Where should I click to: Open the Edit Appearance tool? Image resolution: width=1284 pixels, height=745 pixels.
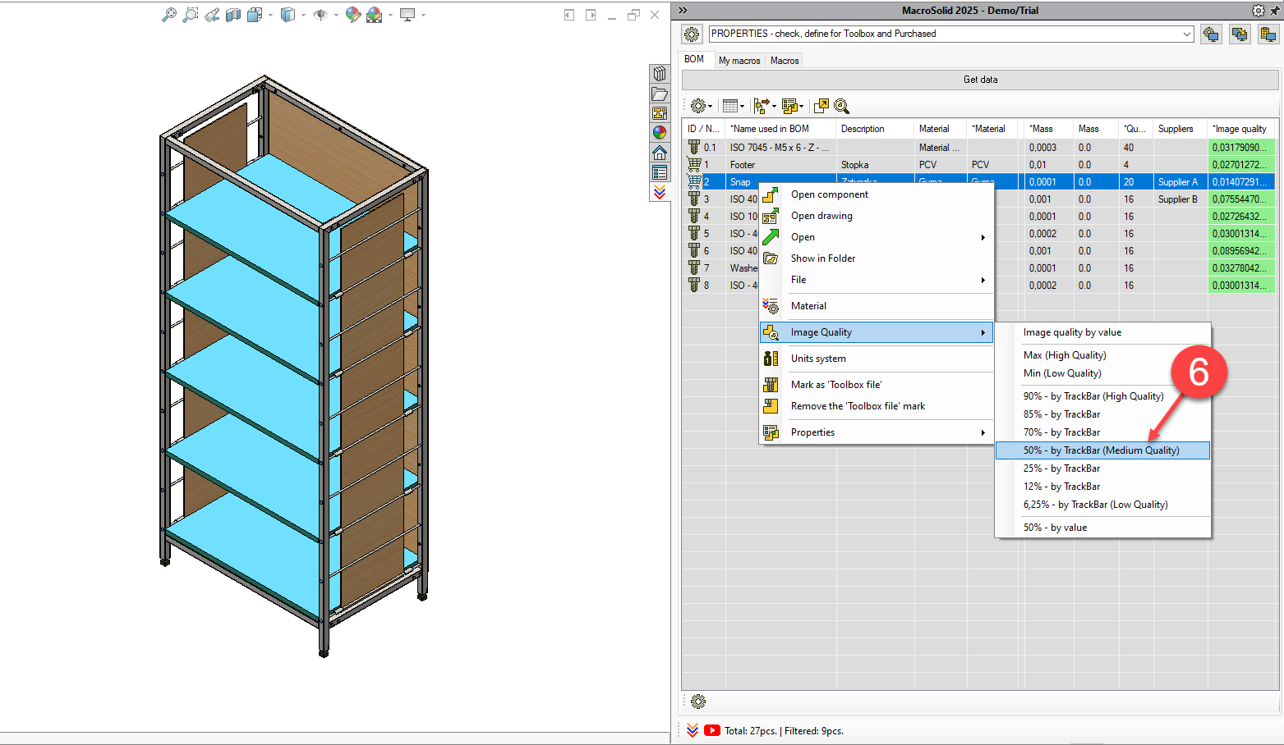point(353,15)
